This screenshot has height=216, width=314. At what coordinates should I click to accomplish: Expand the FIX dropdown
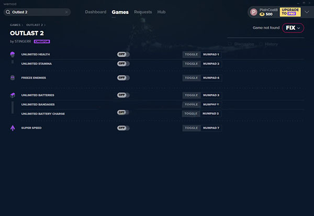(293, 28)
